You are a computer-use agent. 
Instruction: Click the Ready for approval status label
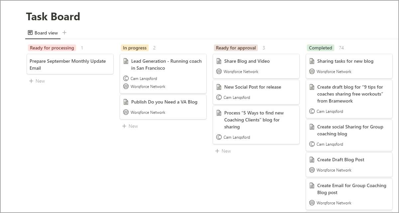coord(236,48)
